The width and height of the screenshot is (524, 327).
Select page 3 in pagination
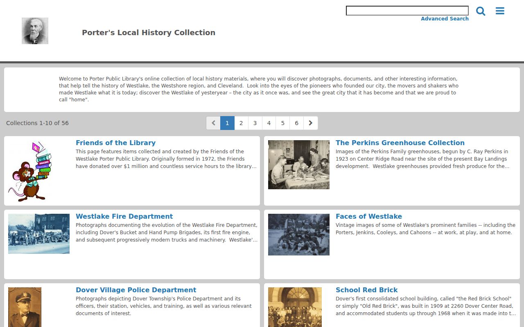pos(255,123)
